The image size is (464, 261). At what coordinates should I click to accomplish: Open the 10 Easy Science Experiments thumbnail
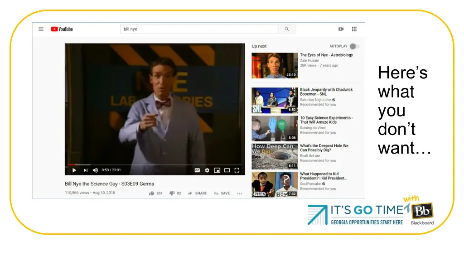click(275, 128)
